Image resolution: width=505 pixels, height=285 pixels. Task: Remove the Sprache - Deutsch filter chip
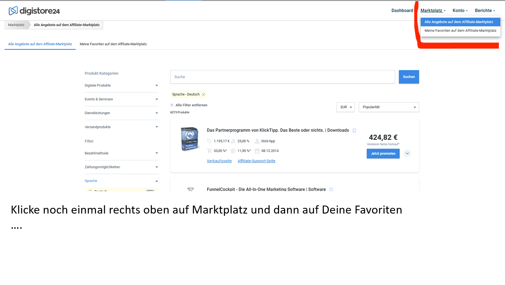pyautogui.click(x=204, y=95)
